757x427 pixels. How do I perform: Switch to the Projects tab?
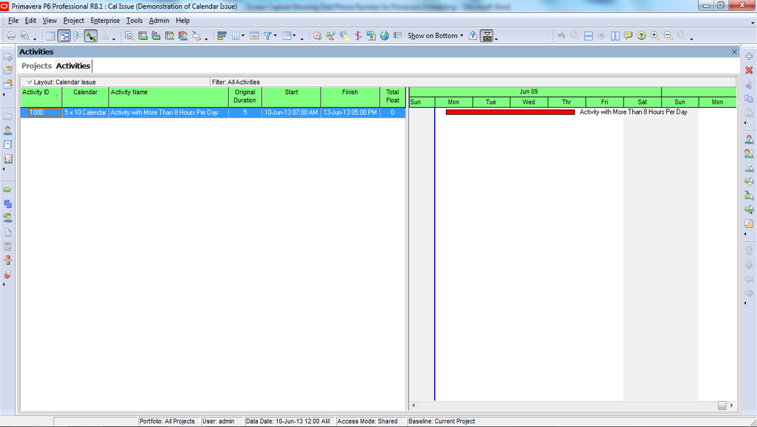[x=37, y=66]
